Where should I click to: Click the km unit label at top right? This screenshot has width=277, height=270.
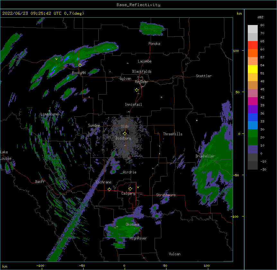(x=239, y=13)
